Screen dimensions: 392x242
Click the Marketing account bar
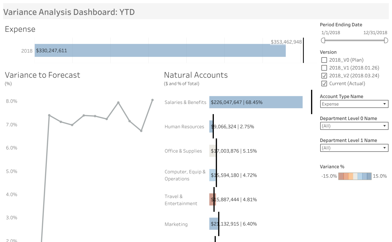[x=213, y=224]
